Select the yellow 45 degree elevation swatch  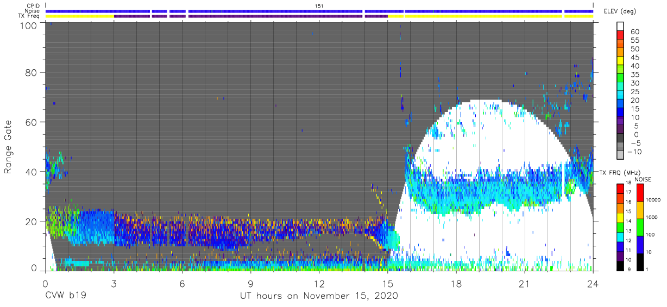point(621,61)
